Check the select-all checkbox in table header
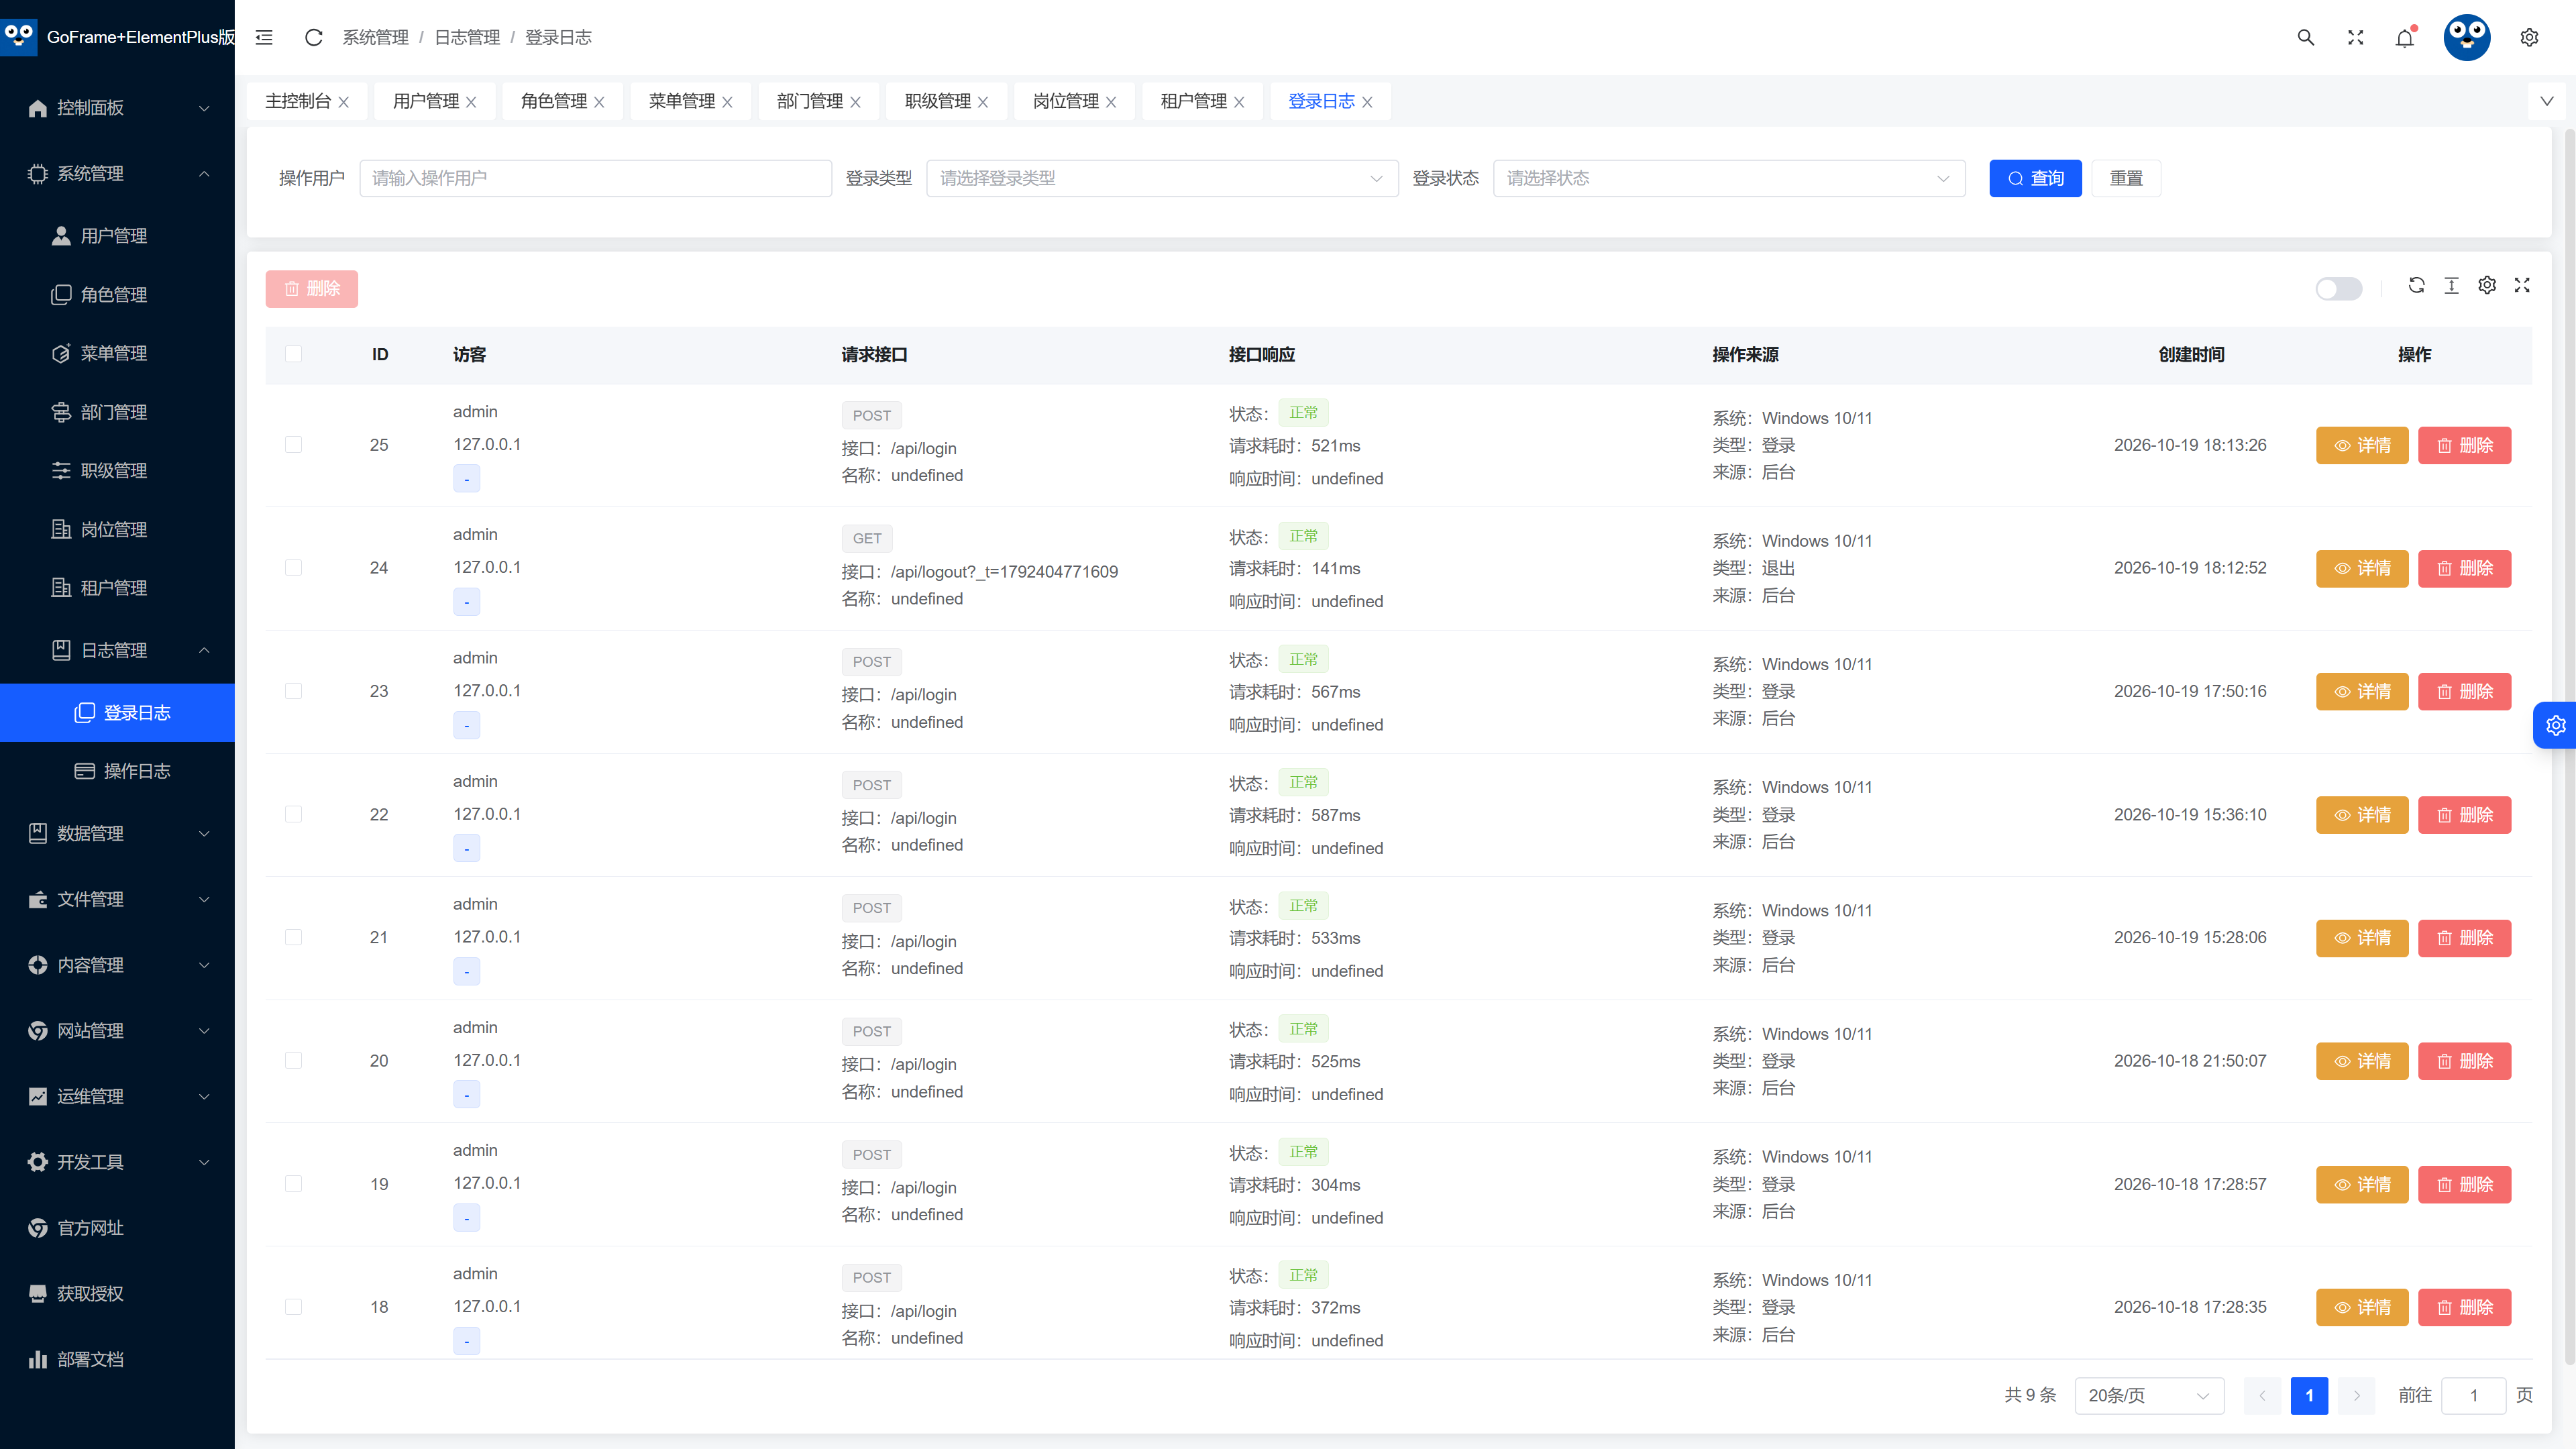Screen dimensions: 2576x1449 click(x=293, y=354)
